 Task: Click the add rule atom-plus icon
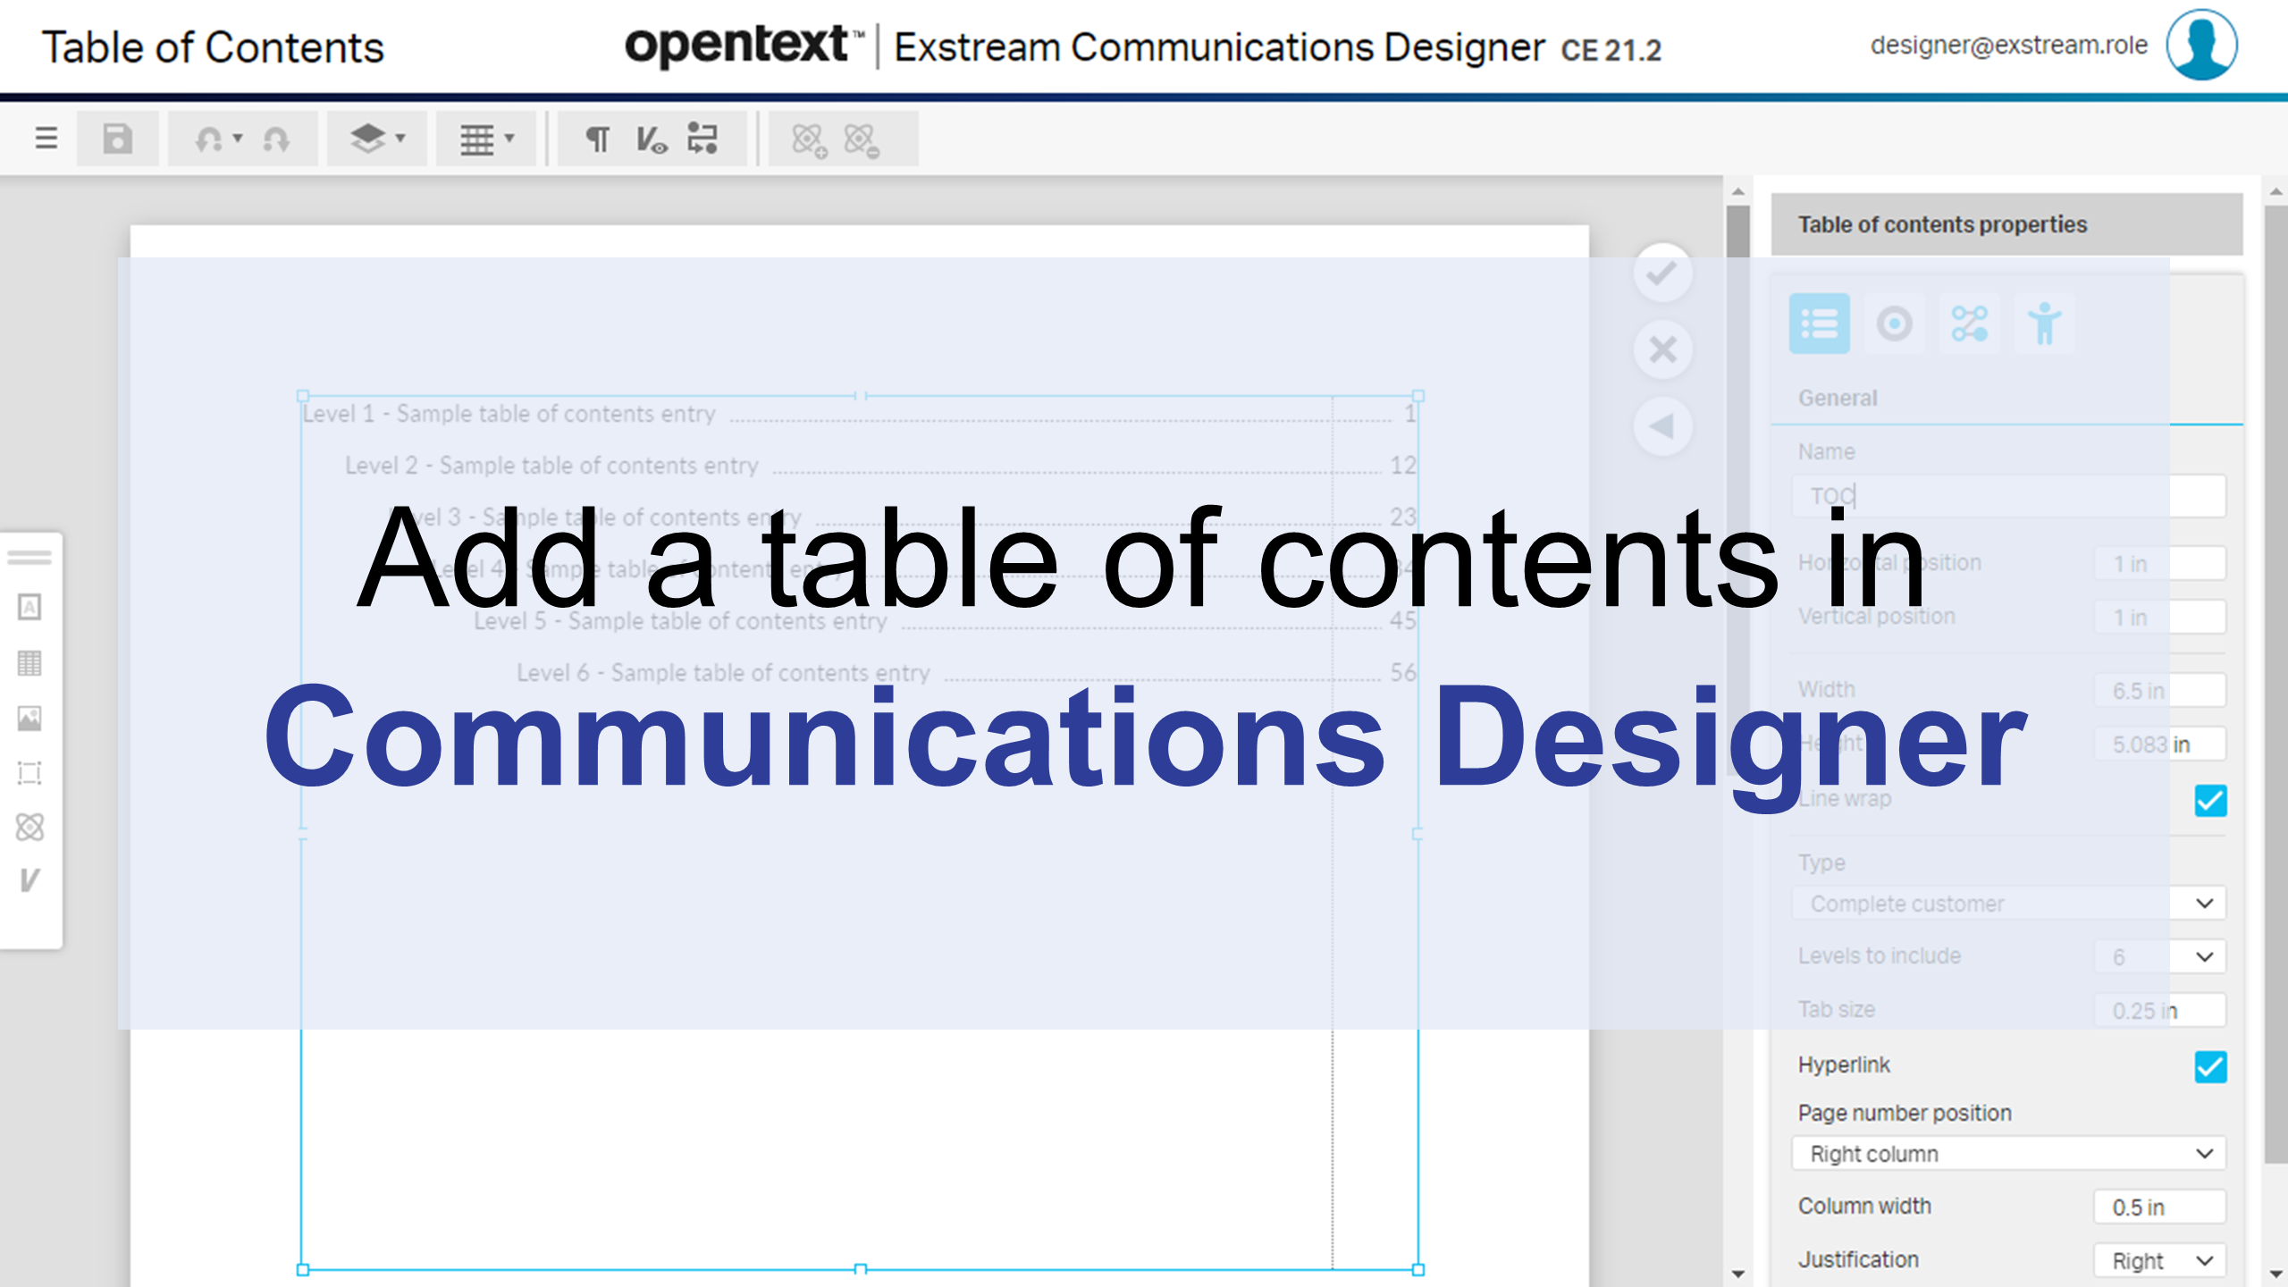click(x=809, y=140)
